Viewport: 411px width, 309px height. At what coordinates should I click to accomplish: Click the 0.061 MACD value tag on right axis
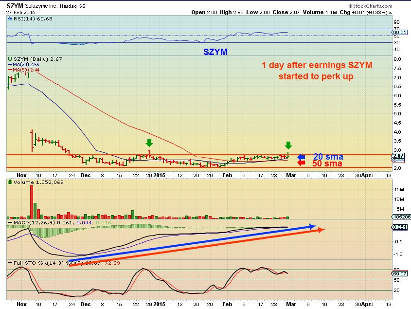click(399, 227)
